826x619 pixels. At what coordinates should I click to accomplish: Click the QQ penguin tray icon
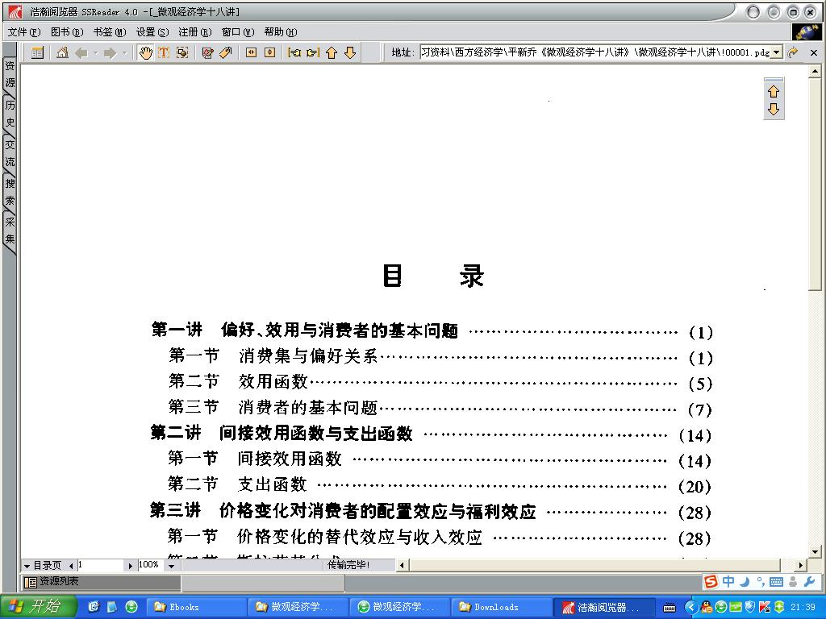click(707, 608)
